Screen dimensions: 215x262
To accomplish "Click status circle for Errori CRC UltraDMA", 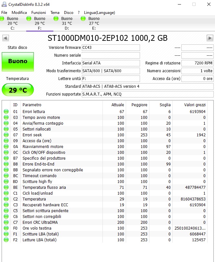I will [x=6, y=222].
